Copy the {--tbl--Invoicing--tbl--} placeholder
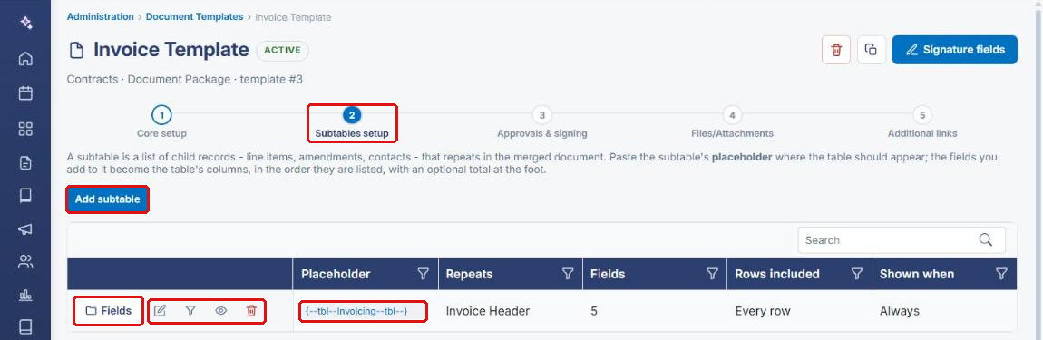Image resolution: width=1043 pixels, height=340 pixels. pyautogui.click(x=356, y=311)
